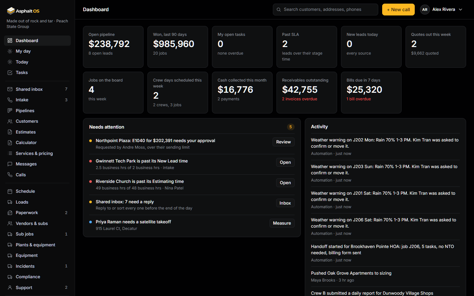Review the Northpoint Plaza approval request
This screenshot has width=474, height=296.
(283, 142)
